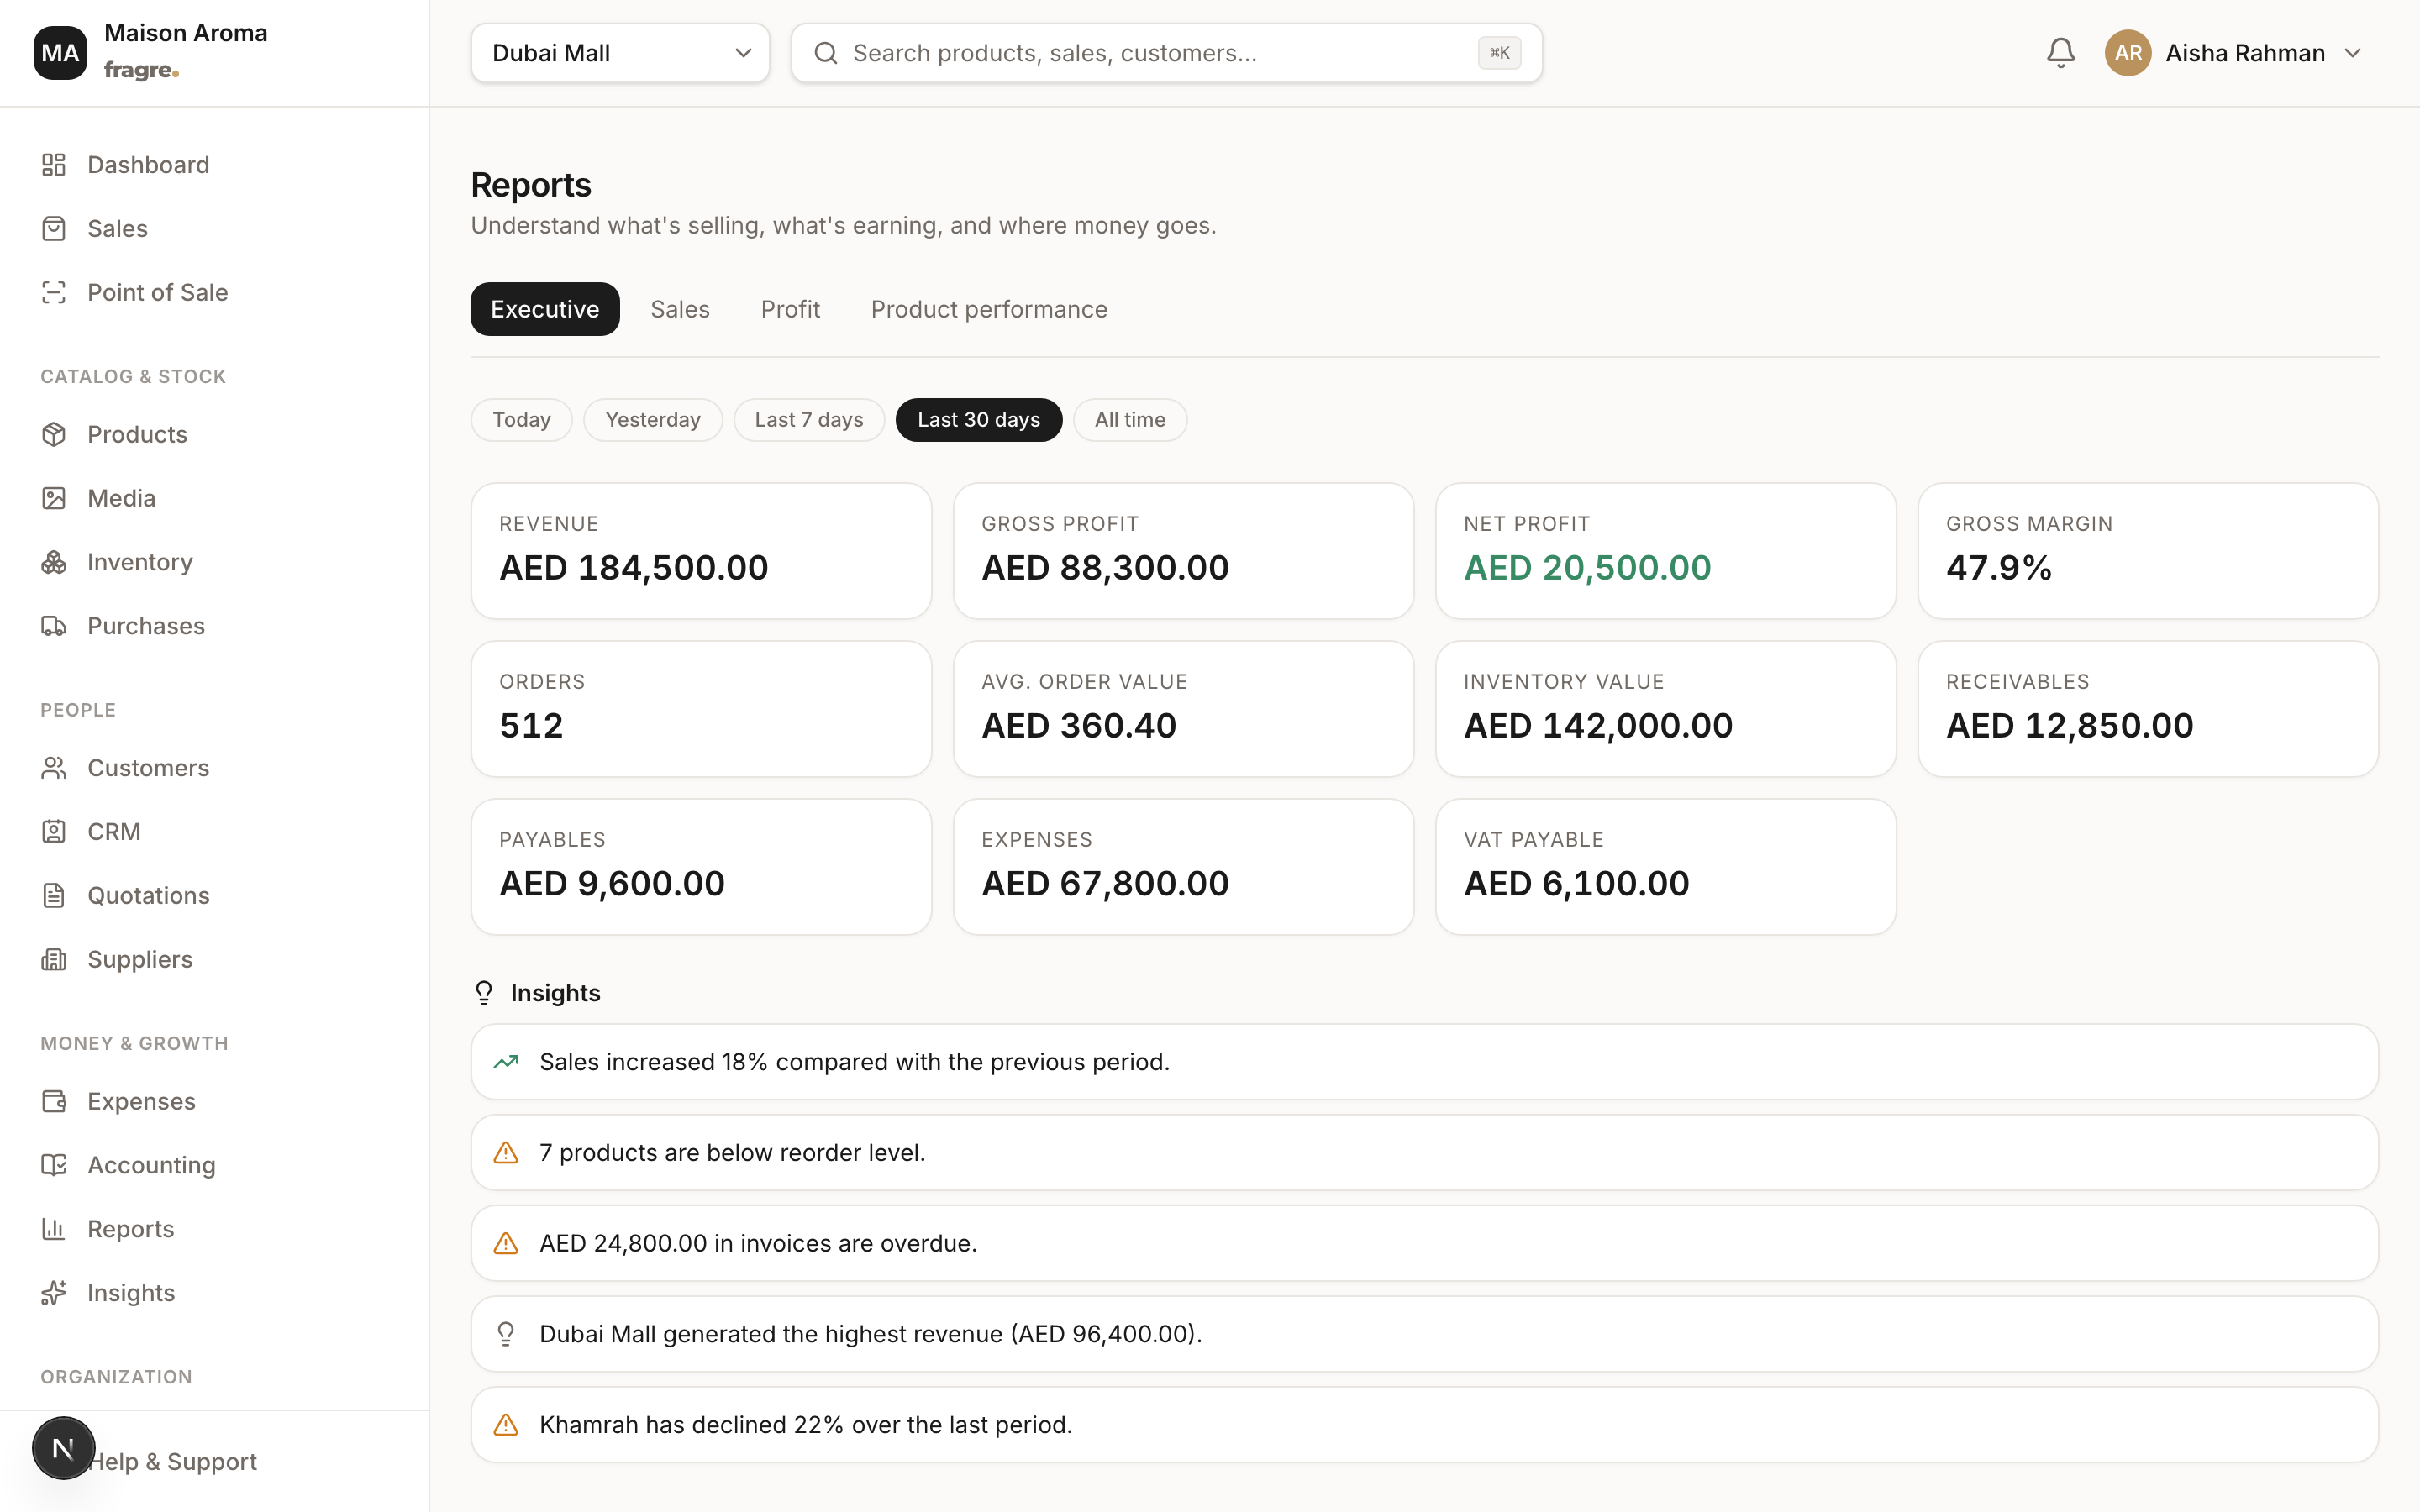
Task: Select the Last 7 days filter
Action: [x=809, y=420]
